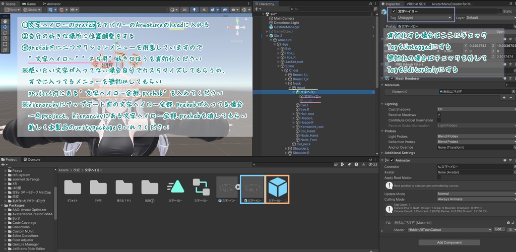Switch to the Animator tab
The height and width of the screenshot is (252, 516).
[52, 4]
